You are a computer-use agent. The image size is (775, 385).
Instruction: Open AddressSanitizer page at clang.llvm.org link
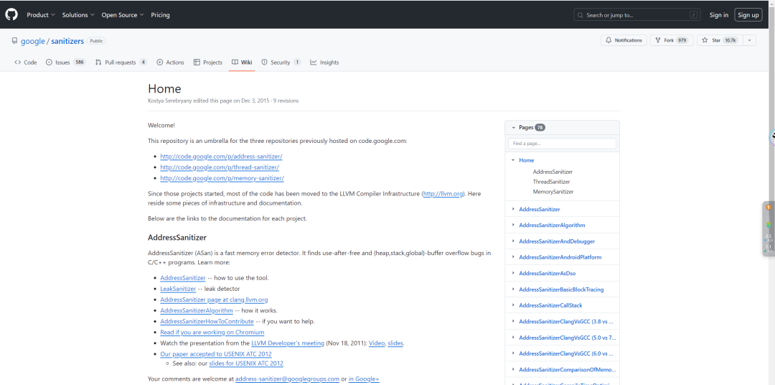[214, 300]
